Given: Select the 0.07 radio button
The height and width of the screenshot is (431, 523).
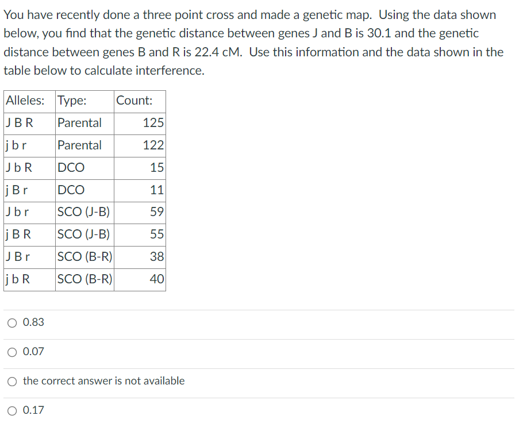Looking at the screenshot, I should point(13,352).
